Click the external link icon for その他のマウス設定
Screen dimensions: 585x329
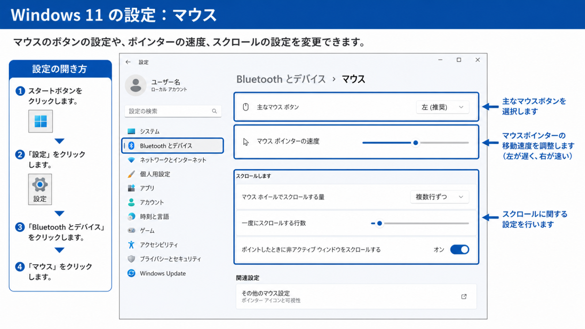click(464, 296)
